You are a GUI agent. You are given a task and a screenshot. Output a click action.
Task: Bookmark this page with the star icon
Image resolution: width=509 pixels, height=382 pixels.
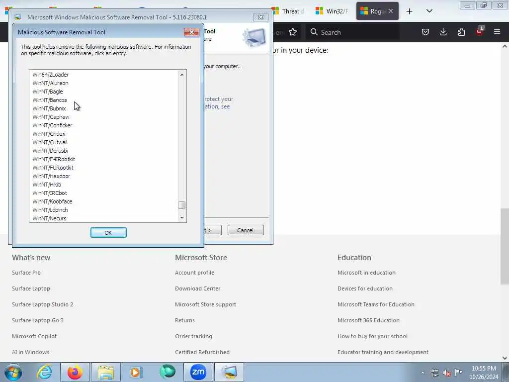293,32
